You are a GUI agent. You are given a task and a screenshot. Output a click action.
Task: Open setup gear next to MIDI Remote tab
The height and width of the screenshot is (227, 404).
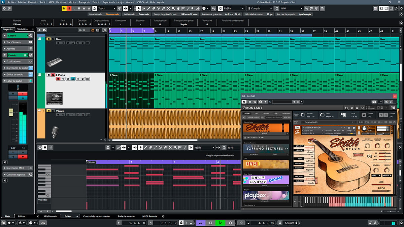[163, 216]
